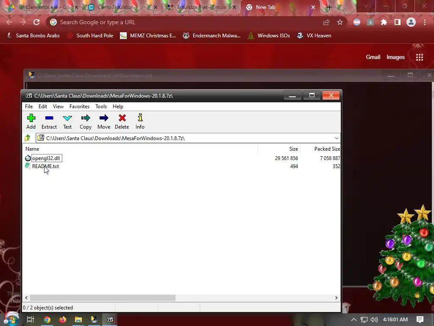Open Firefox from the taskbar
Viewport: 434px width, 326px height.
(63, 320)
